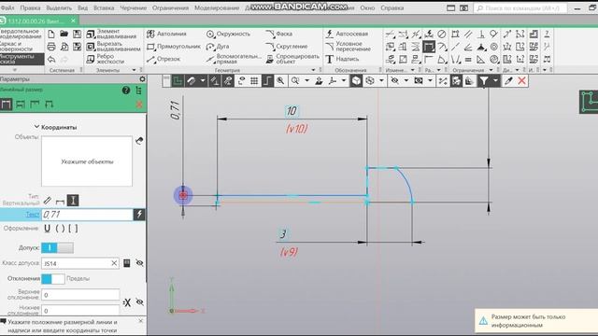Clear the JS14 tolerance class value
This screenshot has height=336, width=598.
click(114, 263)
